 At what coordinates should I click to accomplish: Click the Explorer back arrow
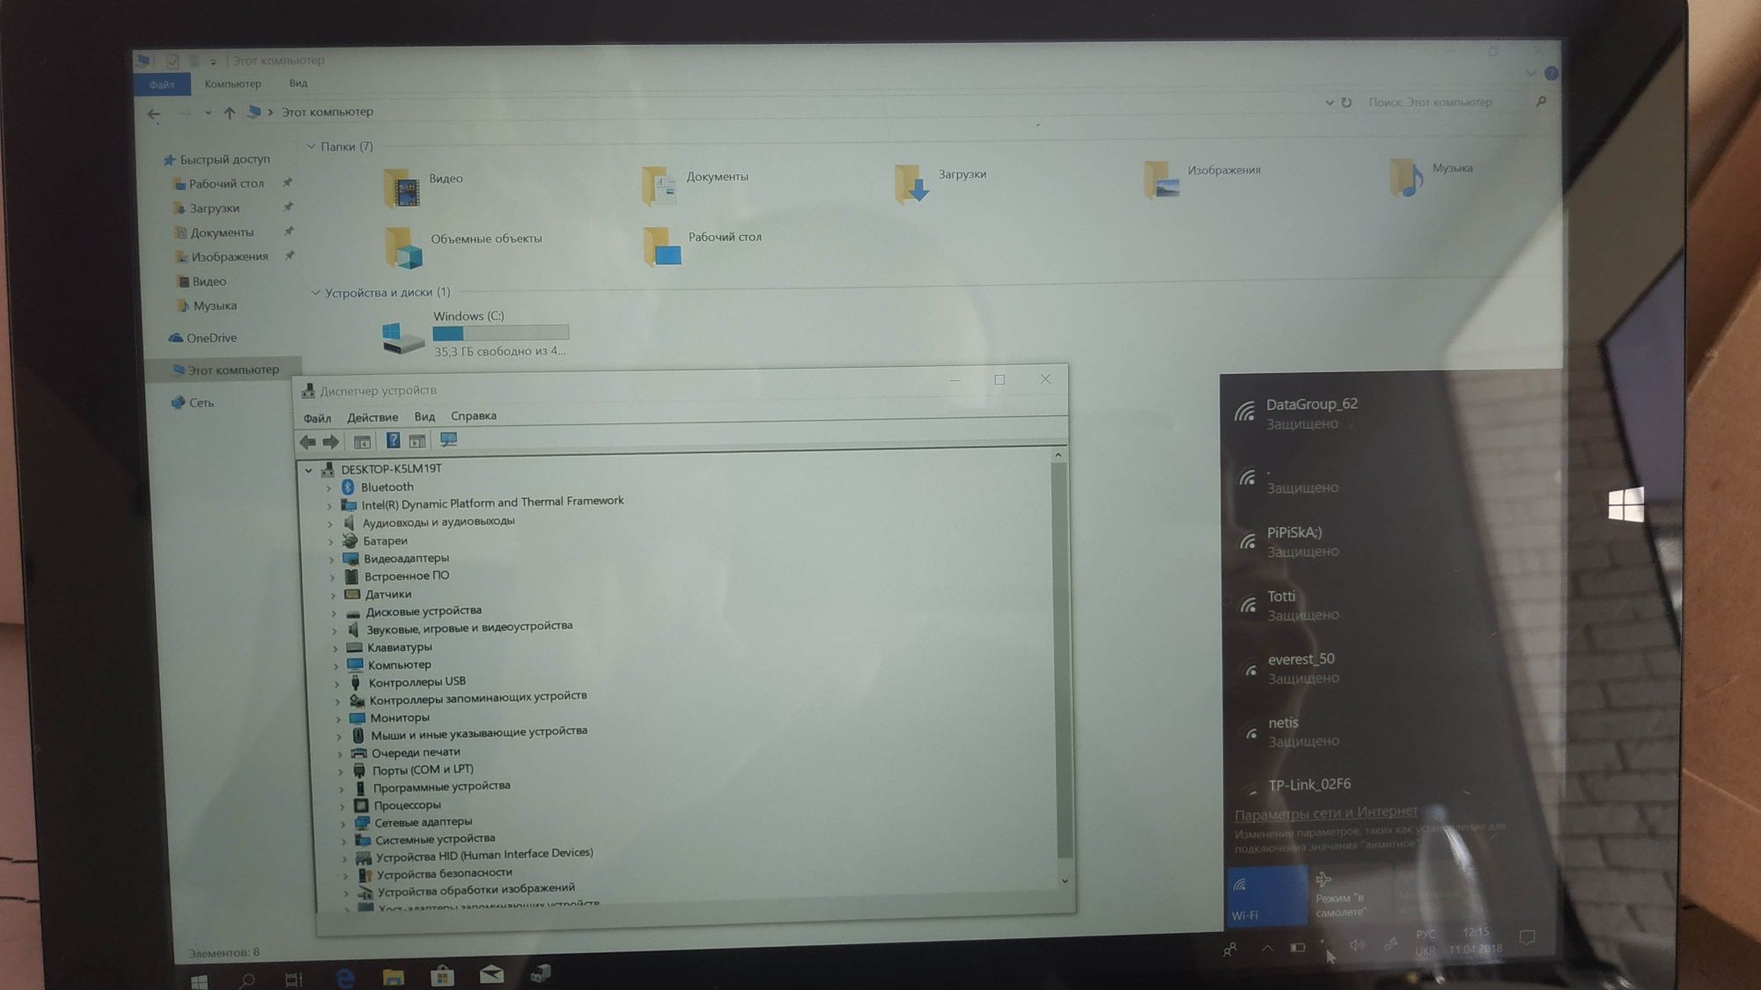pyautogui.click(x=154, y=114)
